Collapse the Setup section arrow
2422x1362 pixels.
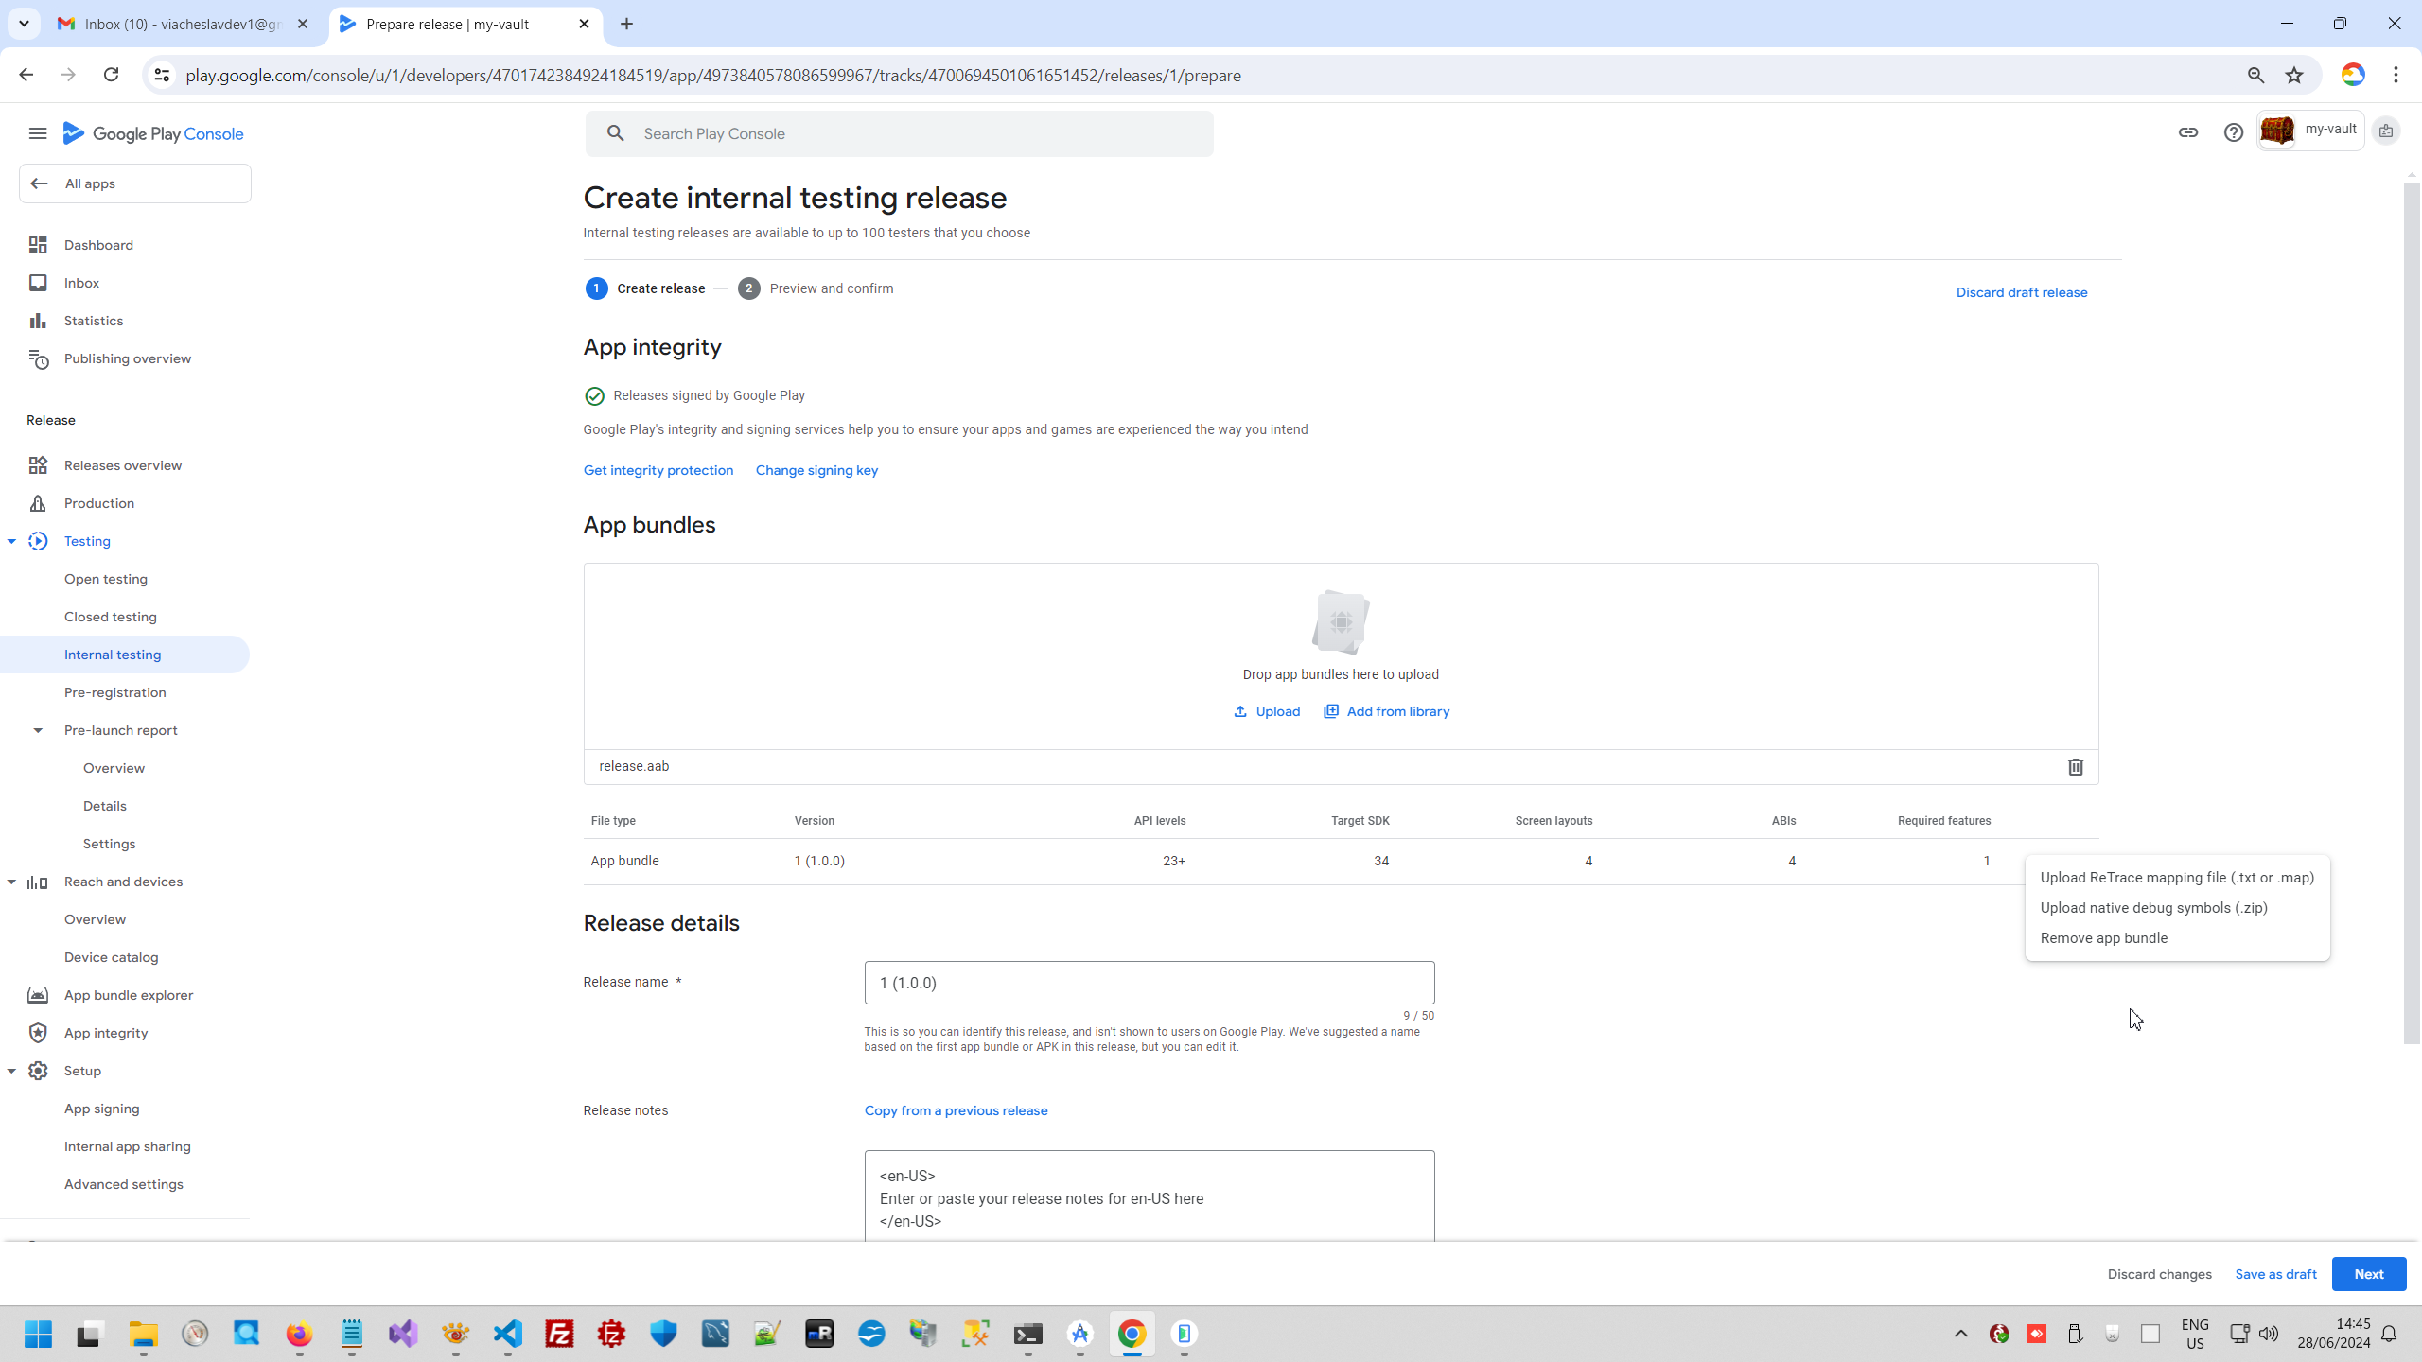[11, 1071]
